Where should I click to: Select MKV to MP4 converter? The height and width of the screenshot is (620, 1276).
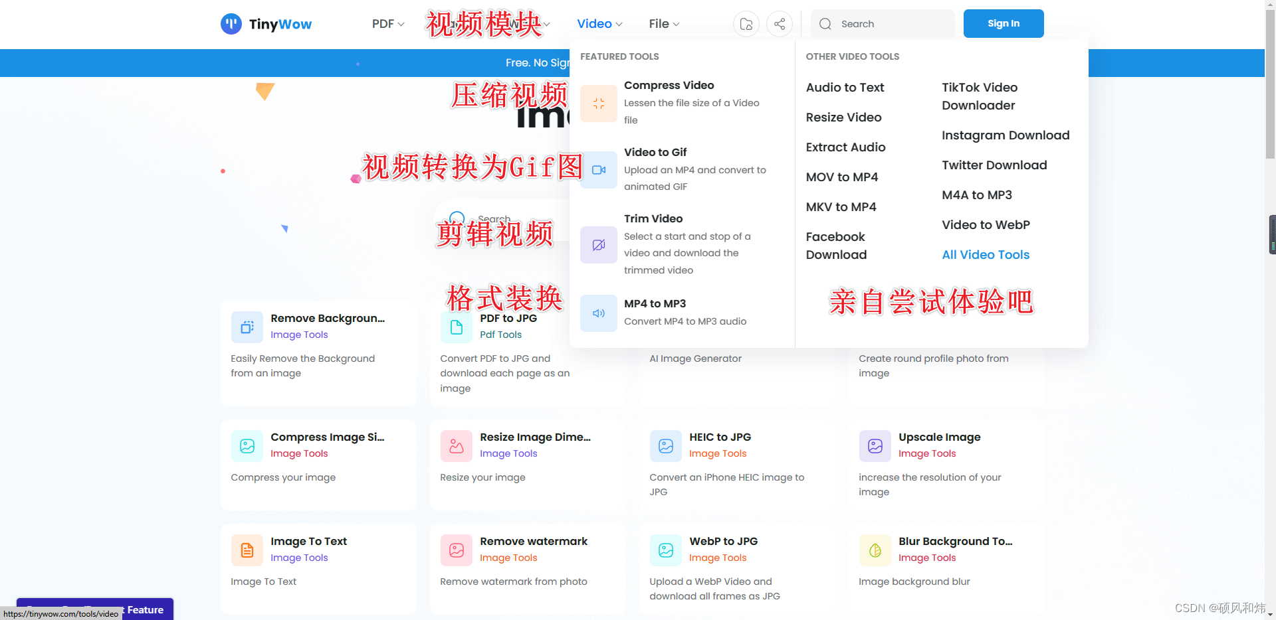pos(841,207)
